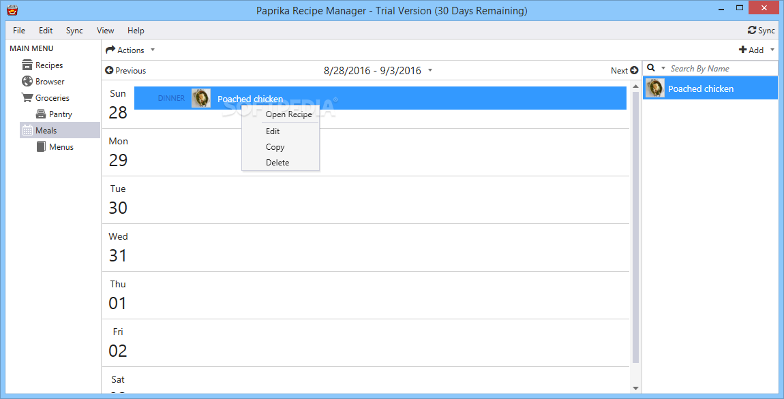This screenshot has height=399, width=784.
Task: Go to Next week
Action: click(624, 70)
